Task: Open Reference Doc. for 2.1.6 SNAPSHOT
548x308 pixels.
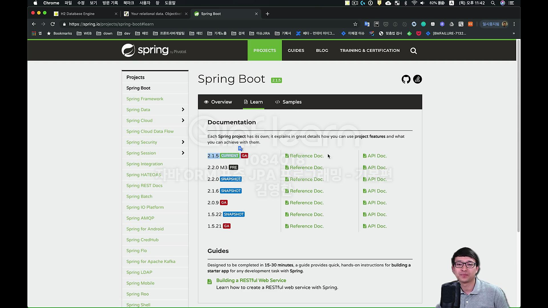Action: click(304, 191)
